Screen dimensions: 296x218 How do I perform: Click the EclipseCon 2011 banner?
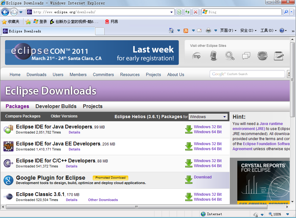[92, 52]
